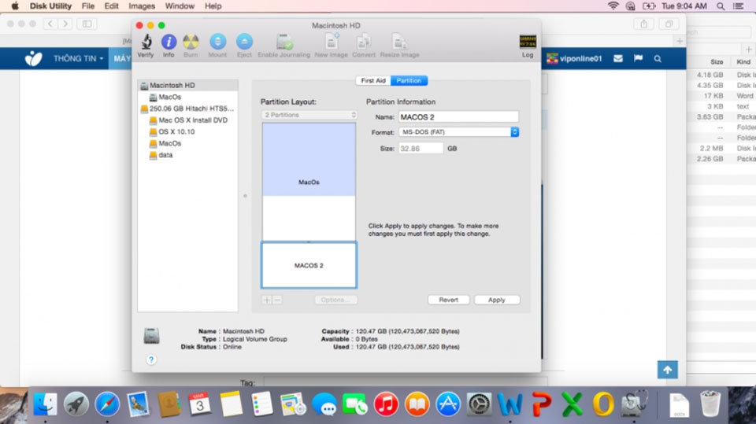
Task: Expand THÔNG TIN menu in website header
Action: click(x=78, y=58)
